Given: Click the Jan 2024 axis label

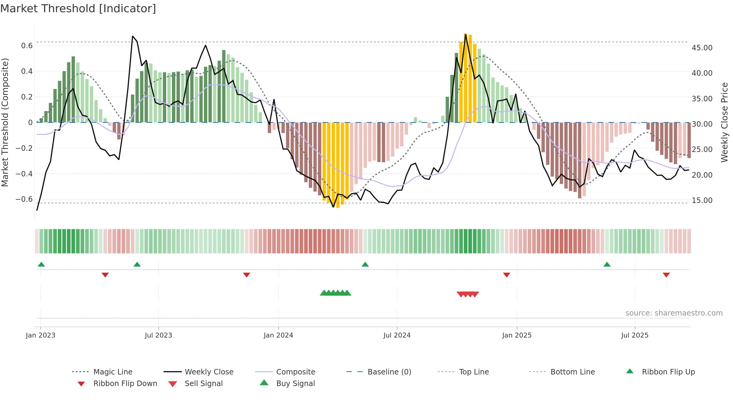Looking at the screenshot, I should point(279,335).
